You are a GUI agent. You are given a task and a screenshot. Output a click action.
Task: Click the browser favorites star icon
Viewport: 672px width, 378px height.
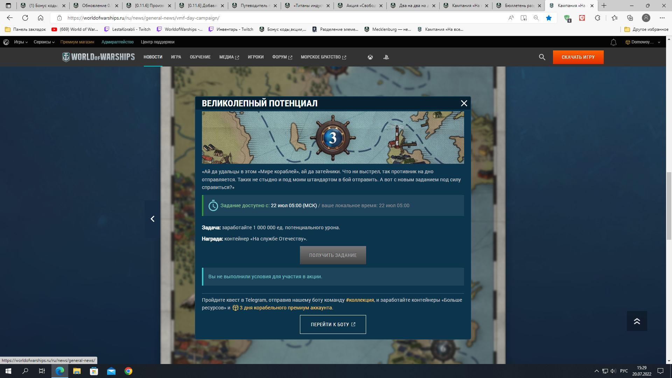[549, 18]
